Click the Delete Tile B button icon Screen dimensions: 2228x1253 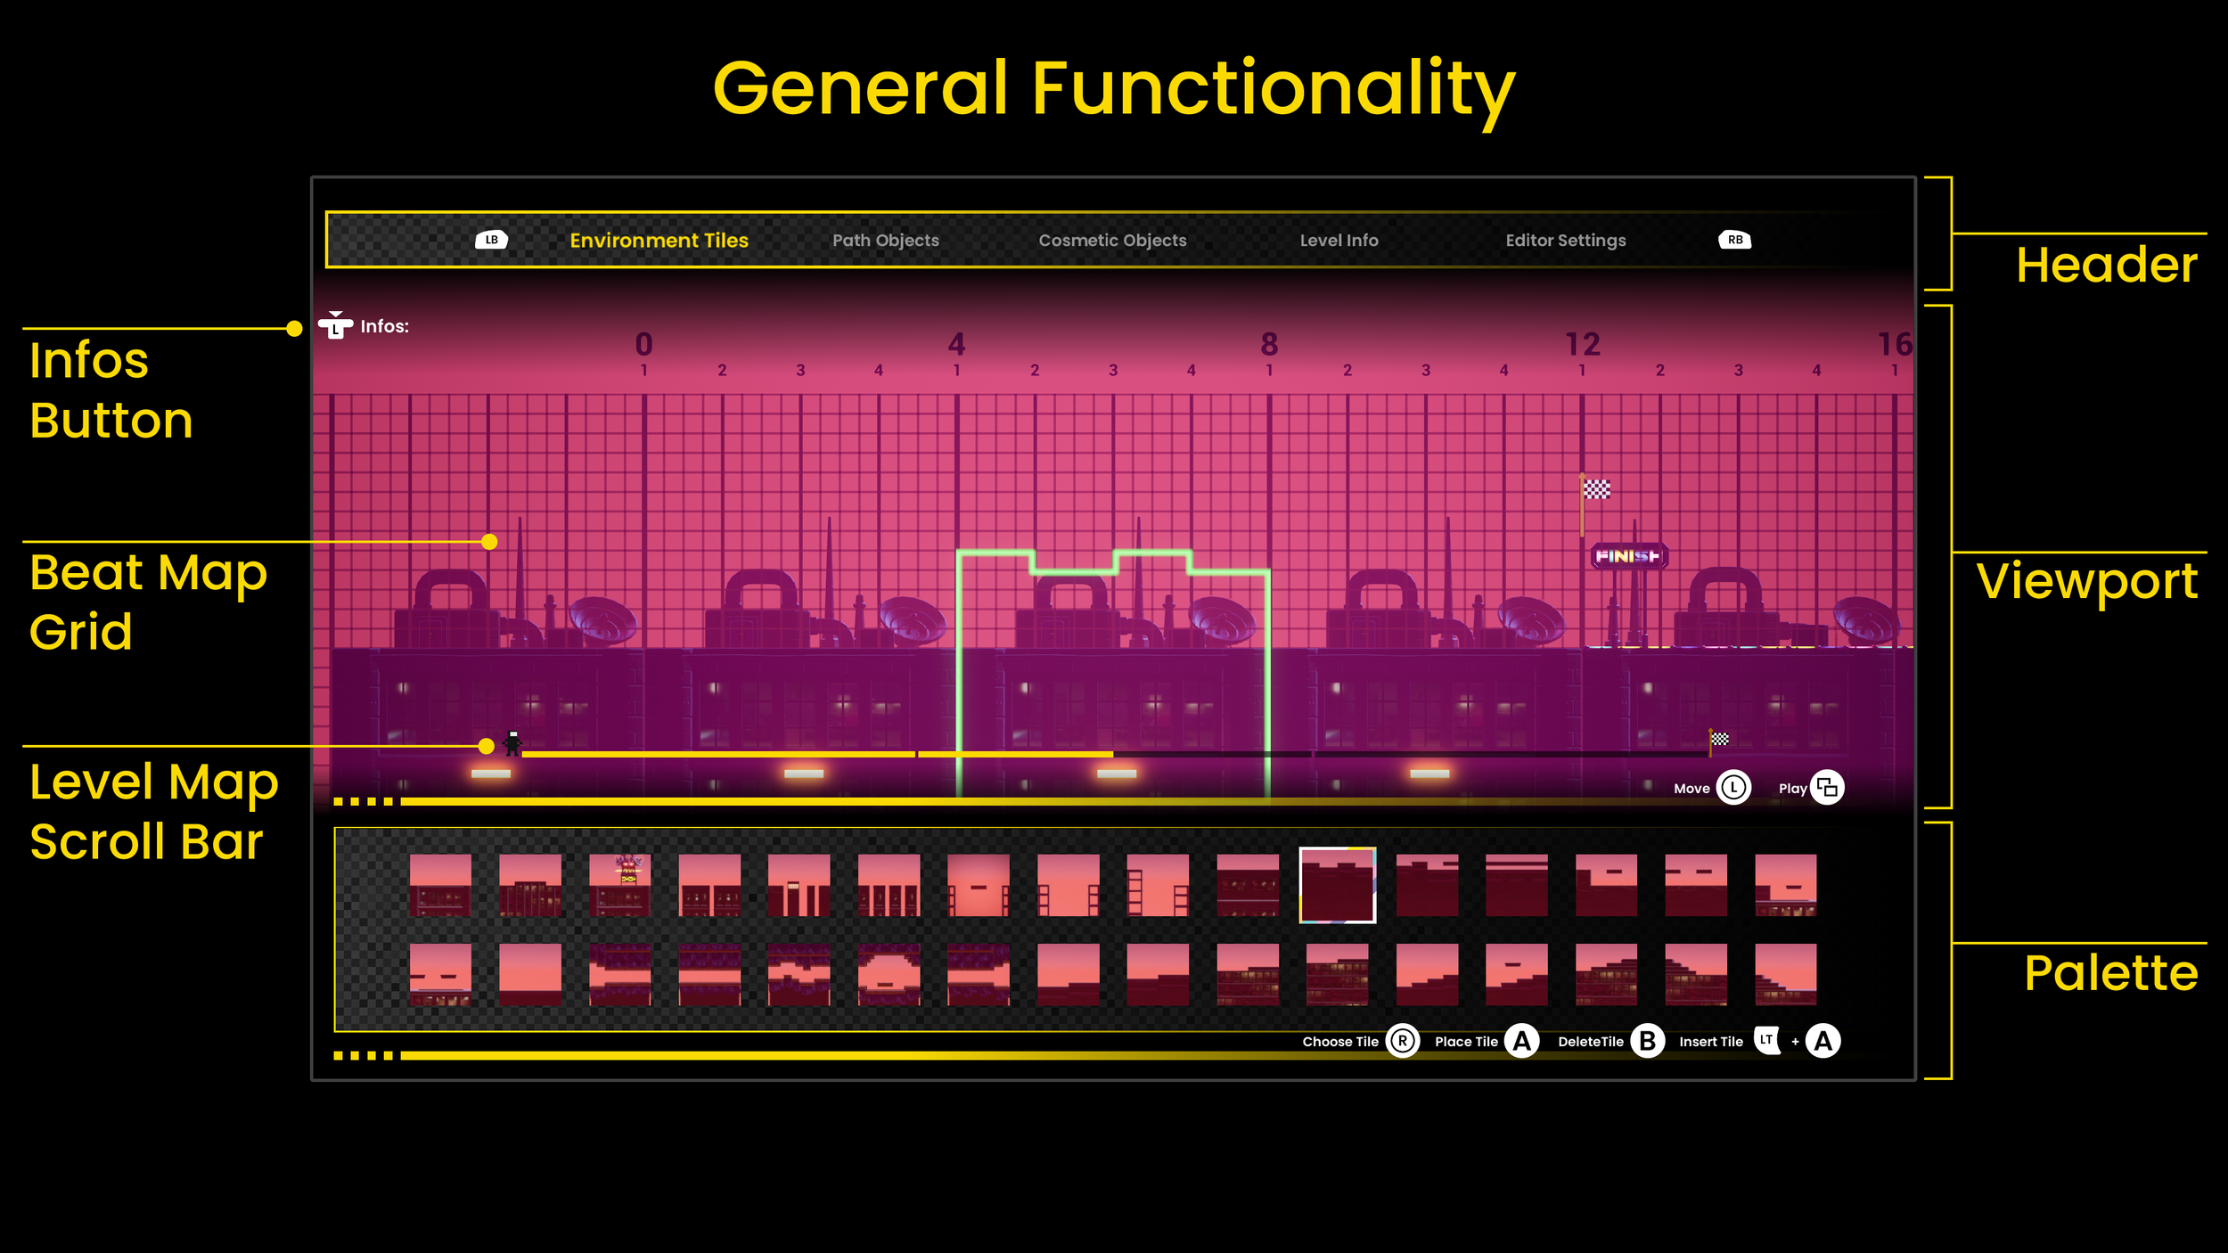[x=1648, y=1041]
